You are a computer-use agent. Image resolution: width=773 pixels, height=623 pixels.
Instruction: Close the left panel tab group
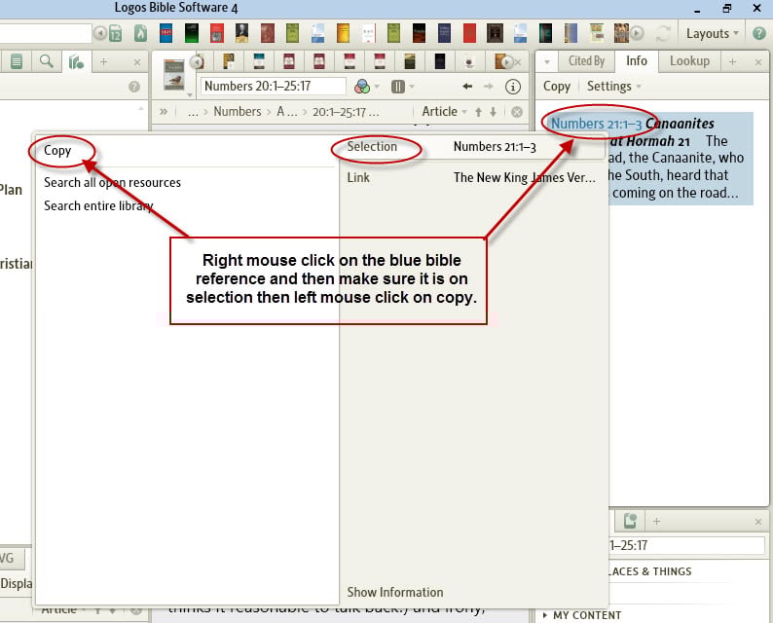(137, 62)
